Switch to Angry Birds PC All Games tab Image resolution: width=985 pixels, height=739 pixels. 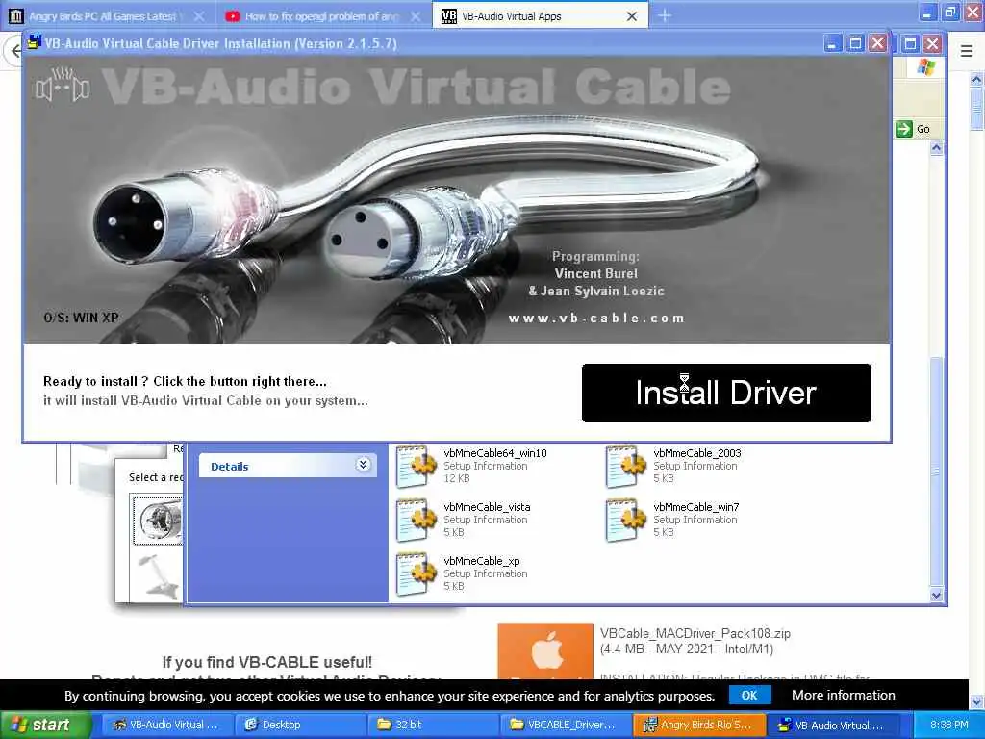click(102, 16)
